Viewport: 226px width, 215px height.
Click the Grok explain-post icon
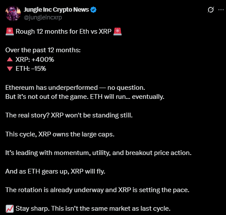tap(211, 9)
